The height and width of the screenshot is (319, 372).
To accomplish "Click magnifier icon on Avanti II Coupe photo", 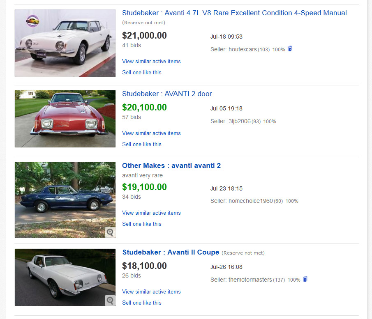I will pyautogui.click(x=110, y=300).
